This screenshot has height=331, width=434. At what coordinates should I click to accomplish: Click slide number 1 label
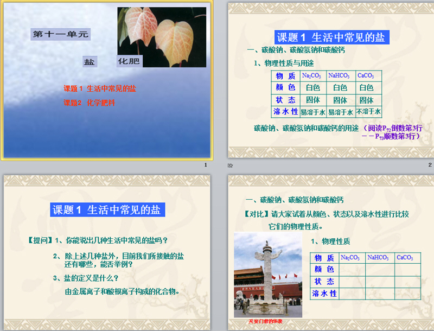(206, 165)
